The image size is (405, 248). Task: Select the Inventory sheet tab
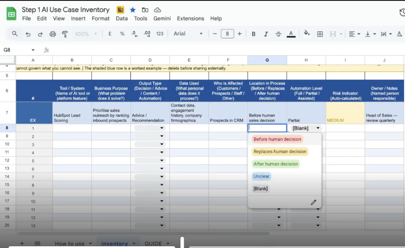[114, 244]
